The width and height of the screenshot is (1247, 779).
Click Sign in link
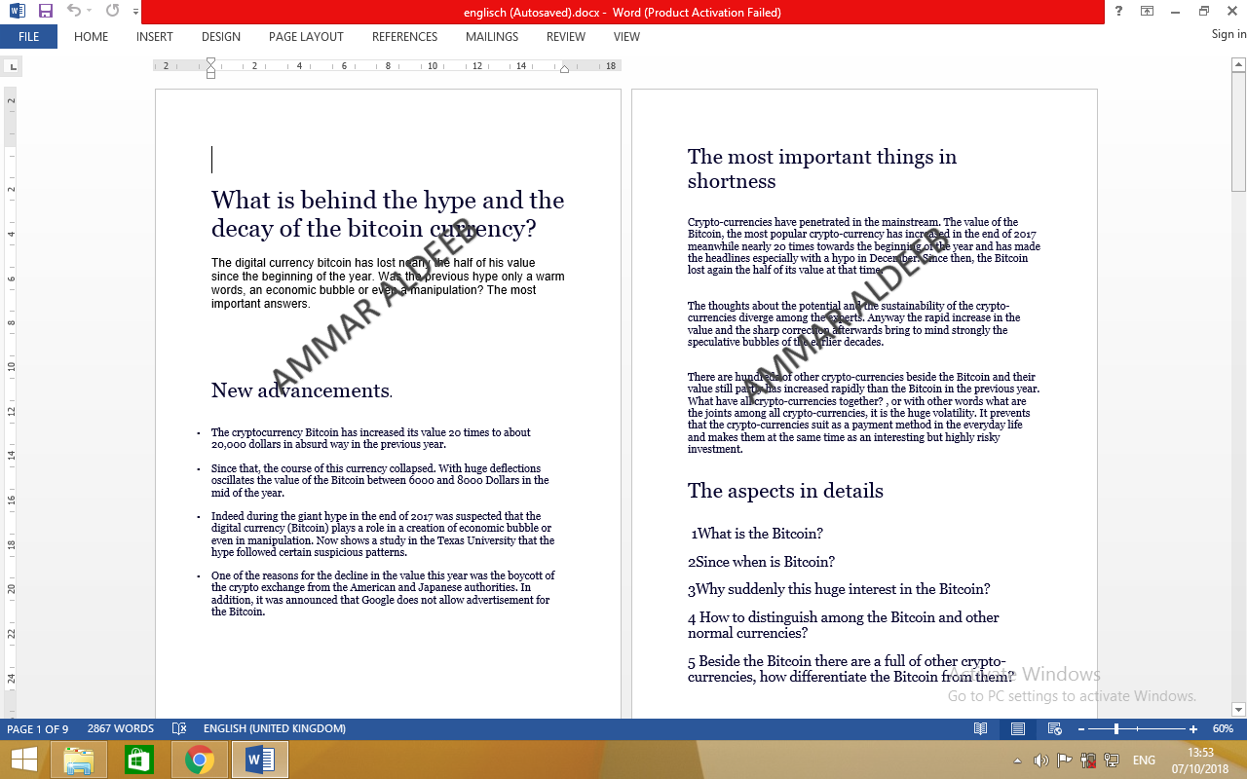point(1228,34)
